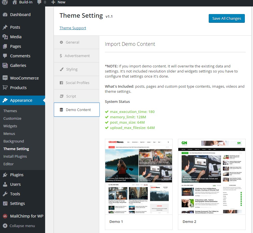The height and width of the screenshot is (233, 253).
Task: Click the Demo Content database icon
Action: (x=61, y=110)
